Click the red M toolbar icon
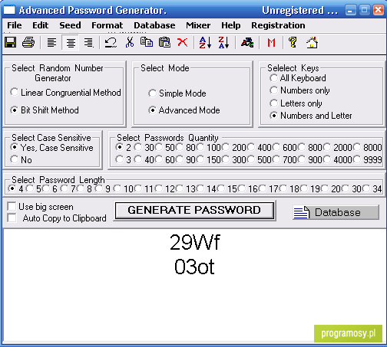Image resolution: width=387 pixels, height=347 pixels. pos(271,42)
